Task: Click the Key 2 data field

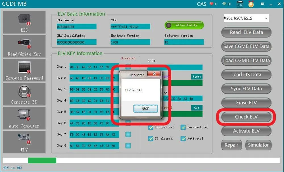Action: click(94, 78)
